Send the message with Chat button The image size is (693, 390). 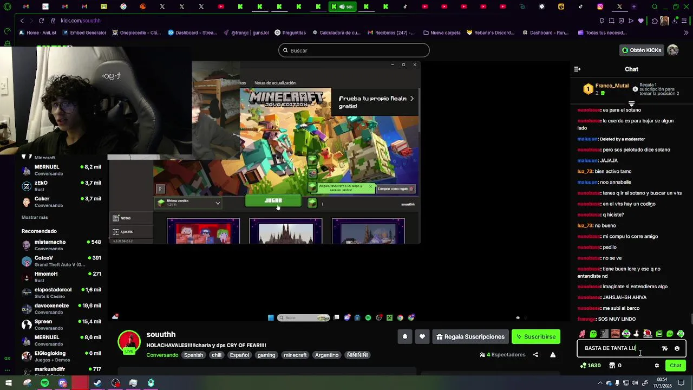[x=675, y=366]
